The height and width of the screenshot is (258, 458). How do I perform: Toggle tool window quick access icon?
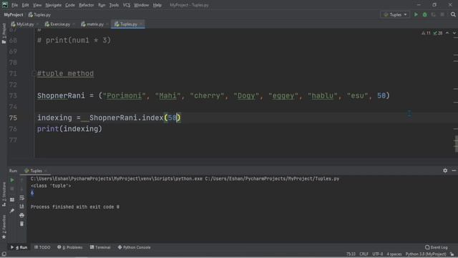(4, 254)
